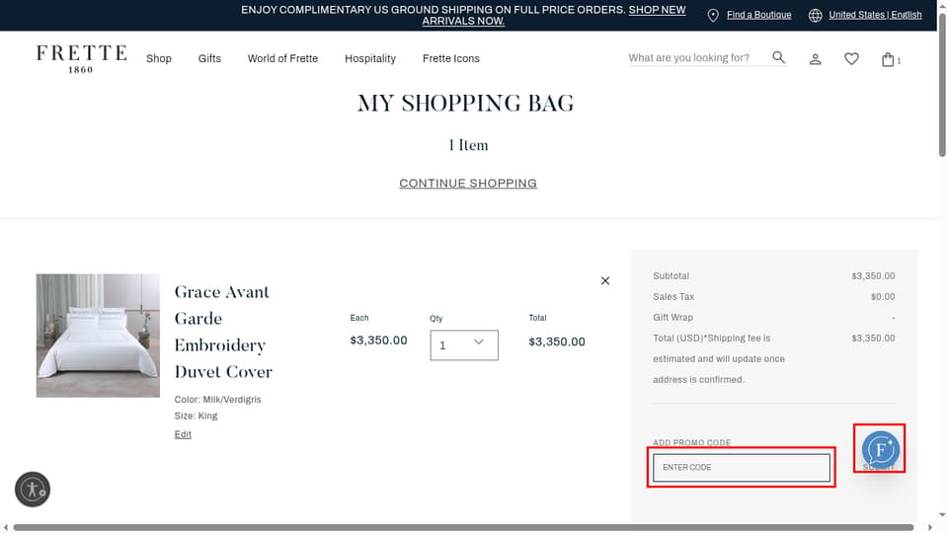The image size is (948, 533).
Task: Open the duvet cover product thumbnail
Action: 98,336
